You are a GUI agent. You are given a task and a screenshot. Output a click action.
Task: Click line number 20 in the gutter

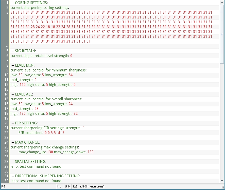pyautogui.click(x=6, y=123)
